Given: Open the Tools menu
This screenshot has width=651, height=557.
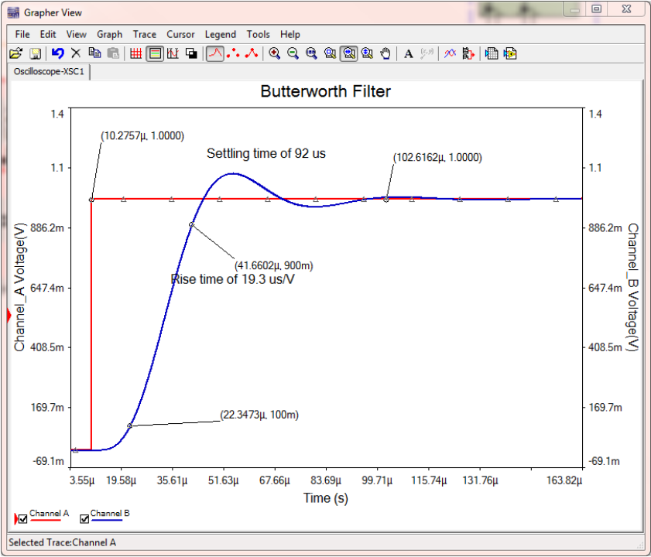Looking at the screenshot, I should coord(259,35).
